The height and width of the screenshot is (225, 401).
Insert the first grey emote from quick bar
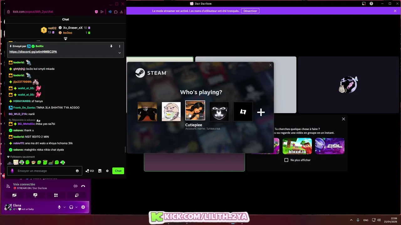click(10, 163)
